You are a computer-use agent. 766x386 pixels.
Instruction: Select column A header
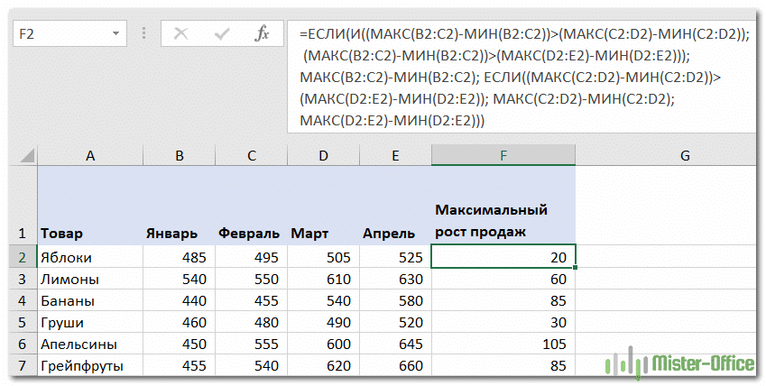[x=90, y=155]
